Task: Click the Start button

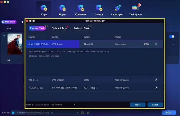Action: click(x=169, y=113)
